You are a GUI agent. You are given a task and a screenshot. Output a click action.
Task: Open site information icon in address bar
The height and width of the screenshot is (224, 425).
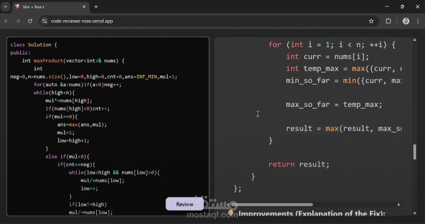pos(45,21)
